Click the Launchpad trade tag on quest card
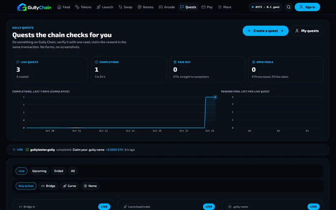336x210 pixels. coord(137,207)
